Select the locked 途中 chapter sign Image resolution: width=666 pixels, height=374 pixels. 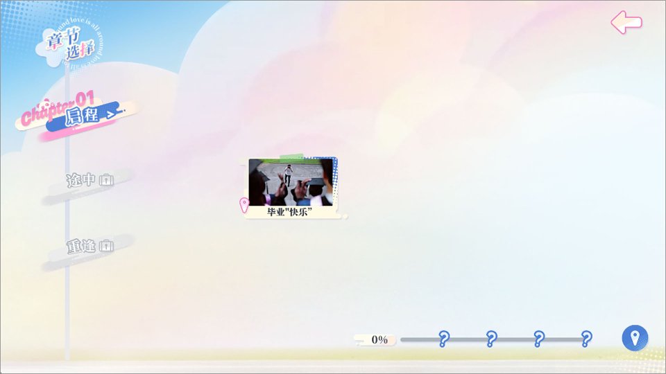click(x=88, y=186)
